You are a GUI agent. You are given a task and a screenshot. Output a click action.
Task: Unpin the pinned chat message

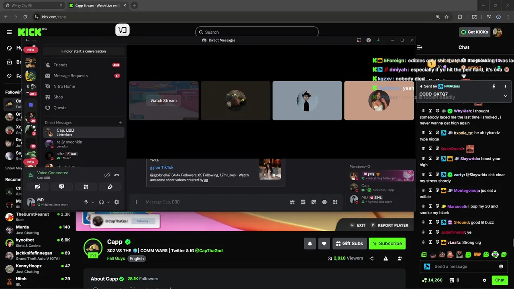coord(494,86)
